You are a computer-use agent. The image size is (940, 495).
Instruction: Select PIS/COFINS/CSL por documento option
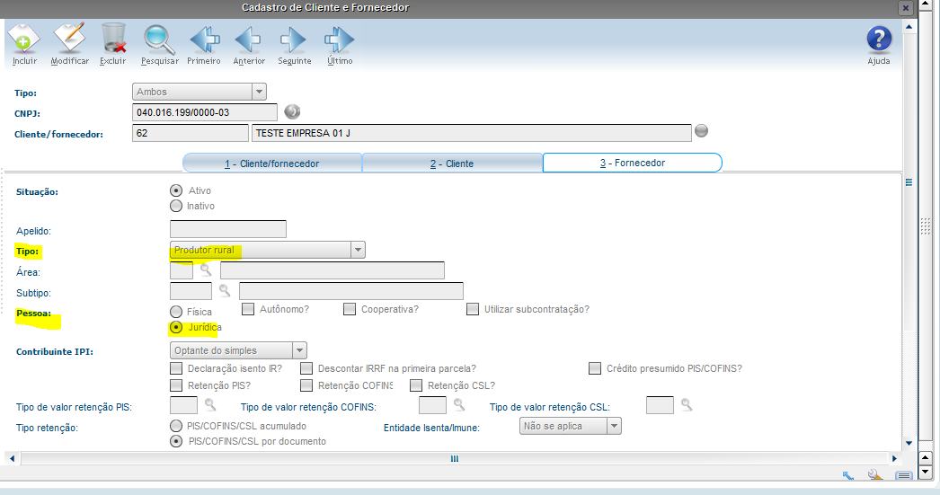coord(176,441)
